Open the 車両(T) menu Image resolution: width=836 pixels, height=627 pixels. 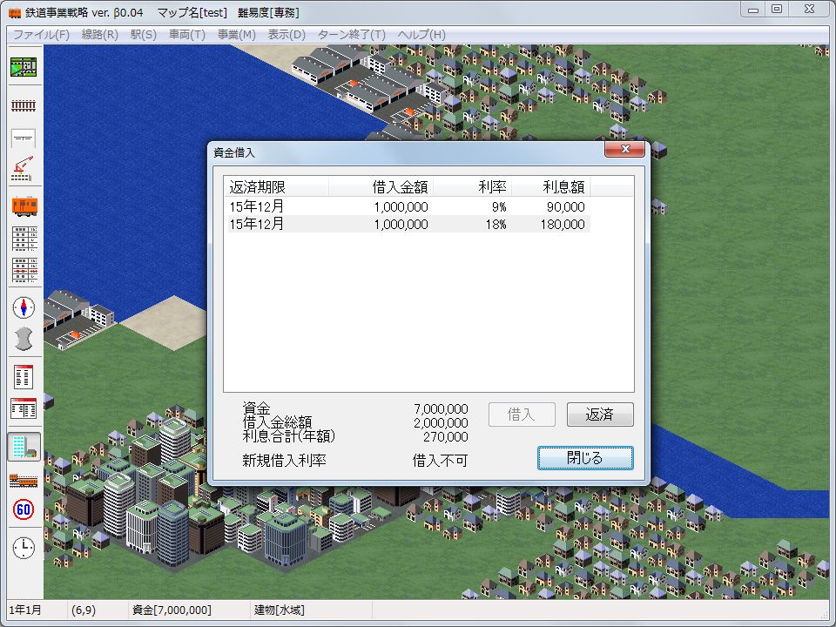pos(186,35)
